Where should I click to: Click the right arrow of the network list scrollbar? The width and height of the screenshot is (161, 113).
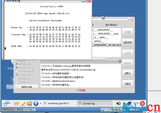point(120,59)
